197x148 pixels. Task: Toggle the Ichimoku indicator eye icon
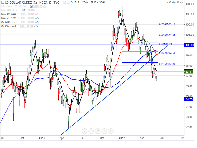[x=31, y=6]
